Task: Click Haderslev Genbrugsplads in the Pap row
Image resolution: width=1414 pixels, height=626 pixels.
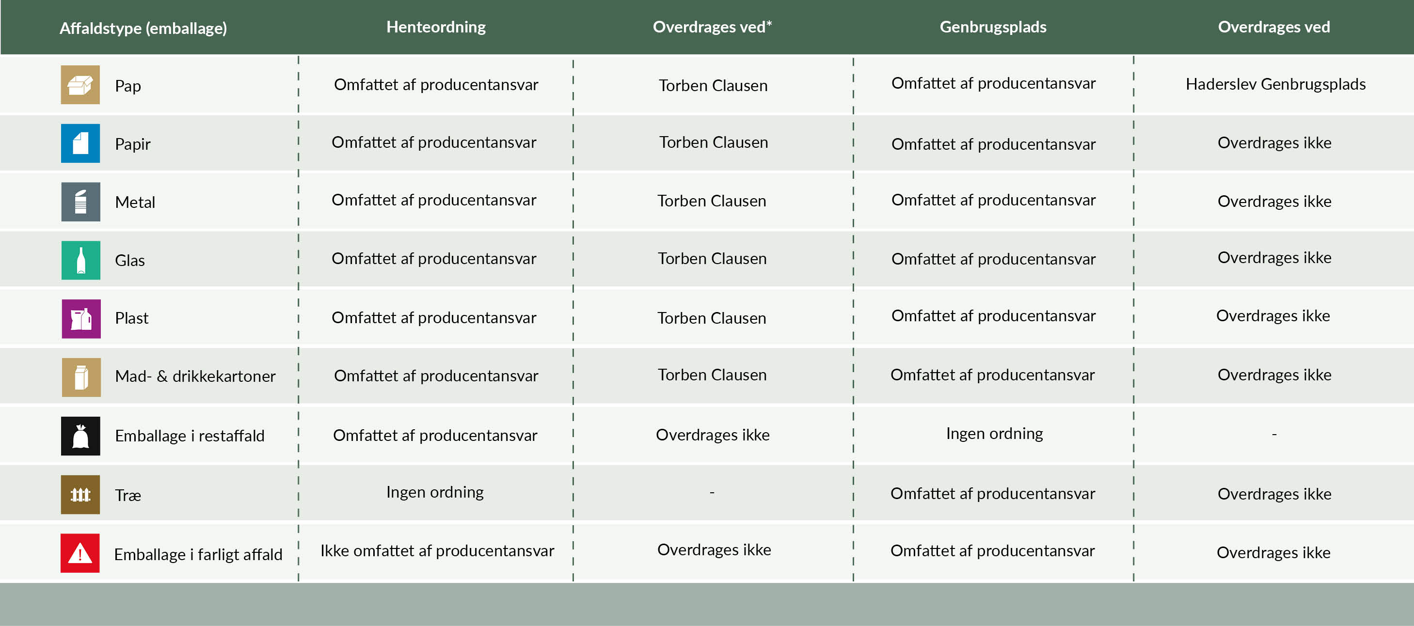Action: (1275, 84)
